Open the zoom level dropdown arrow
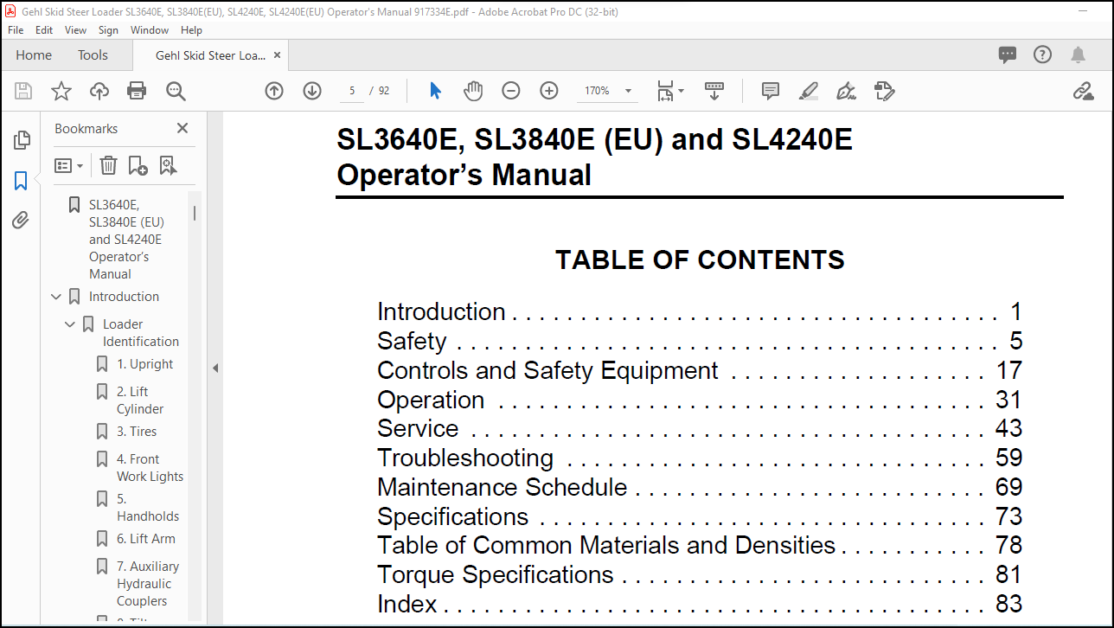The image size is (1114, 628). pyautogui.click(x=628, y=91)
